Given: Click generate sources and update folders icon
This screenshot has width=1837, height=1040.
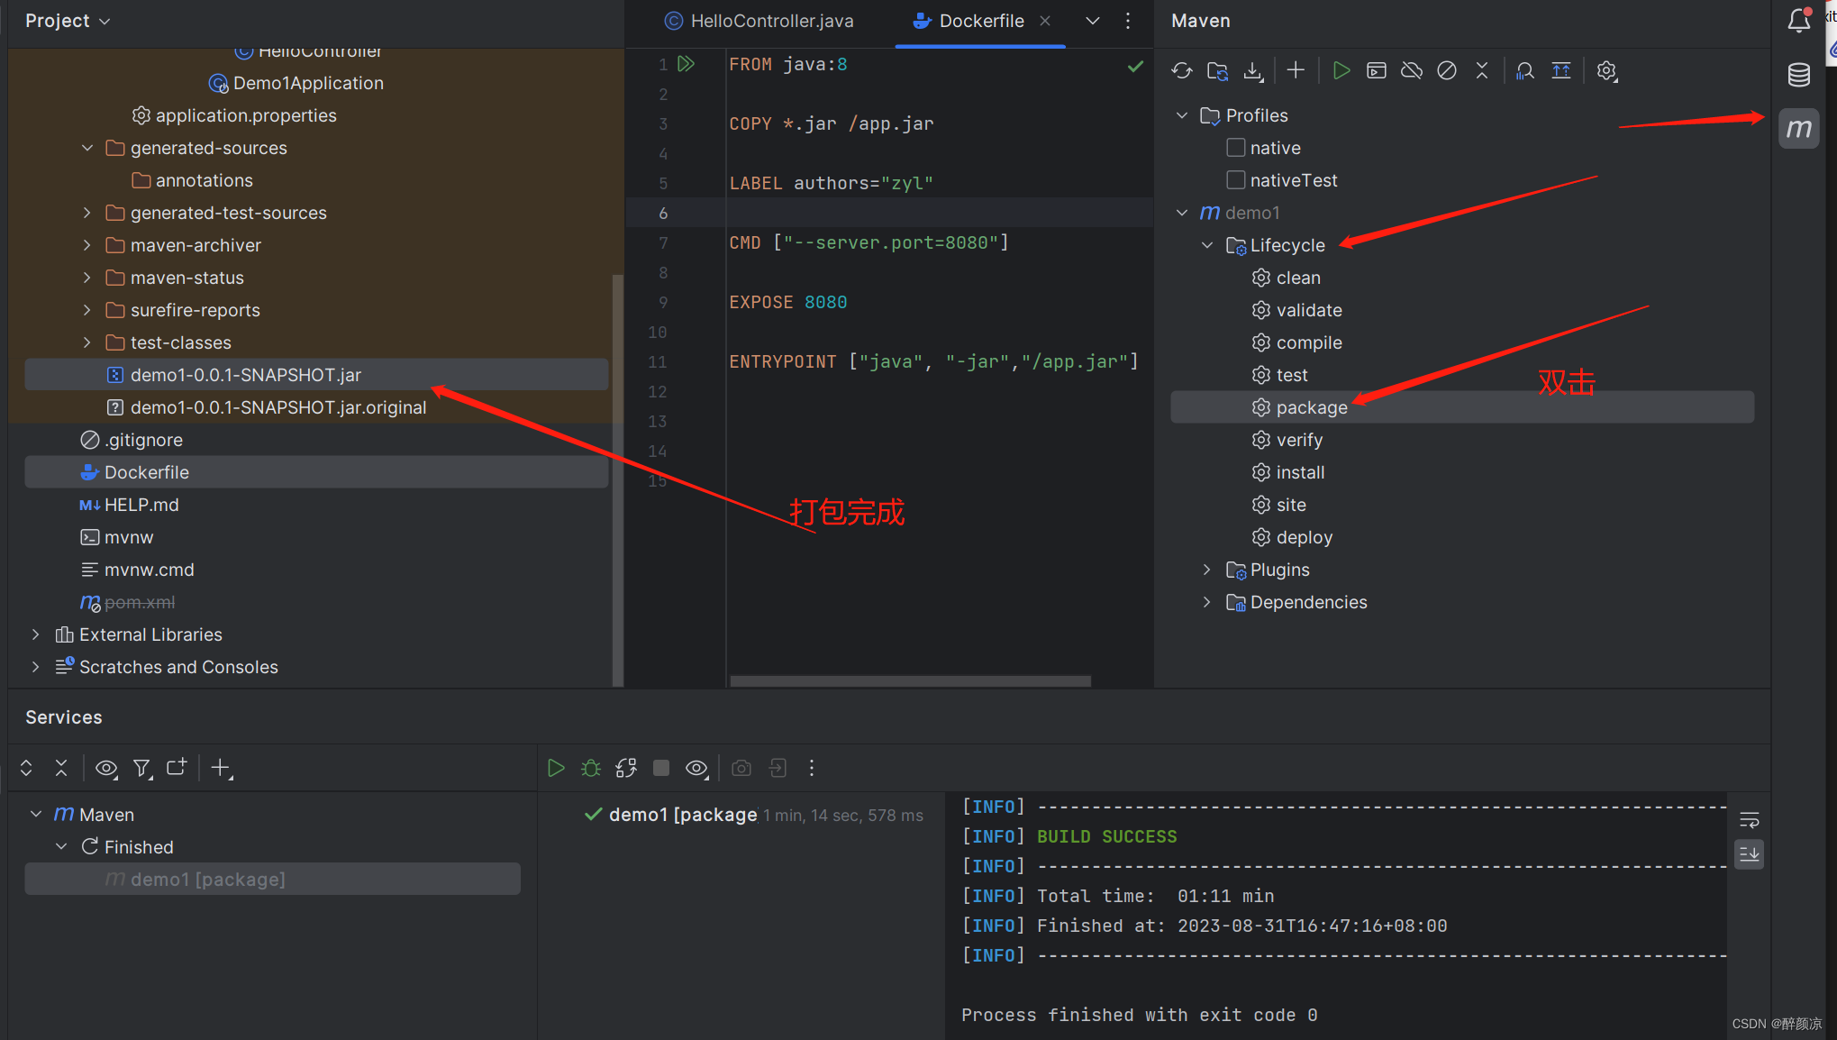Looking at the screenshot, I should point(1217,71).
